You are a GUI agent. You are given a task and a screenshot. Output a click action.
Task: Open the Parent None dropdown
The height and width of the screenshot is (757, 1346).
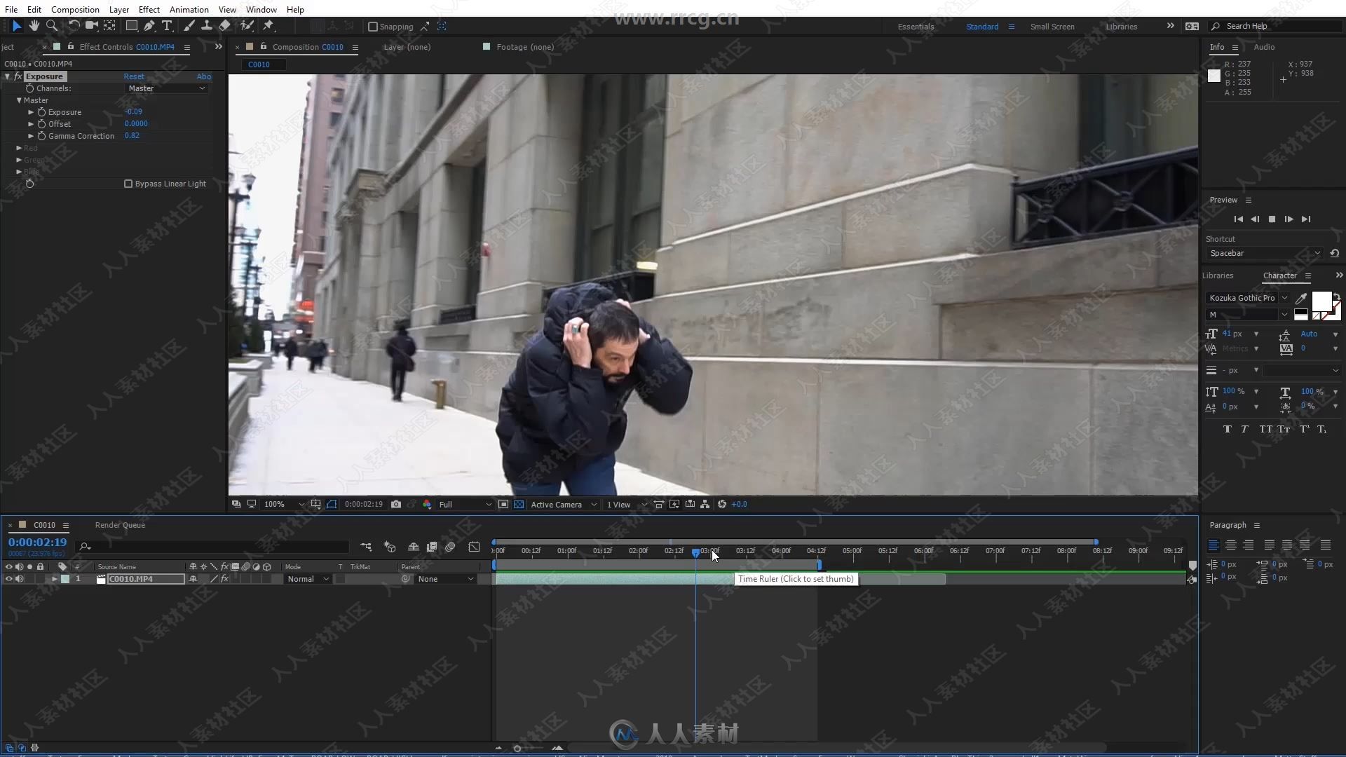point(445,579)
